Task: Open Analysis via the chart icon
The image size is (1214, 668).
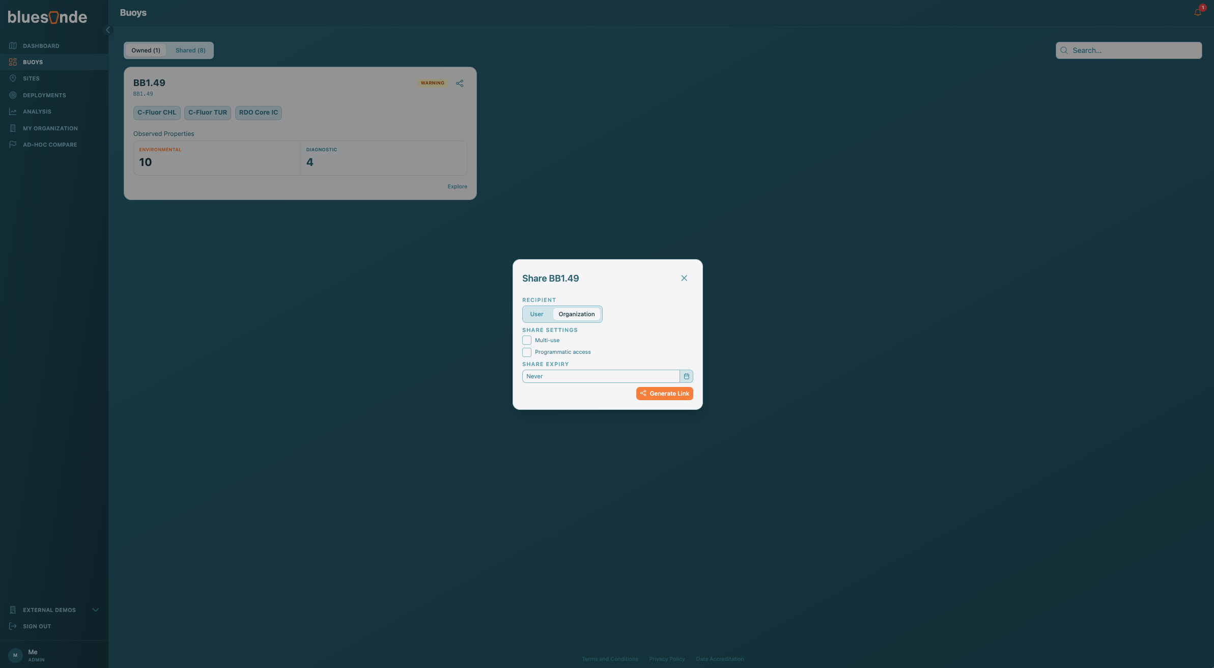Action: point(13,112)
